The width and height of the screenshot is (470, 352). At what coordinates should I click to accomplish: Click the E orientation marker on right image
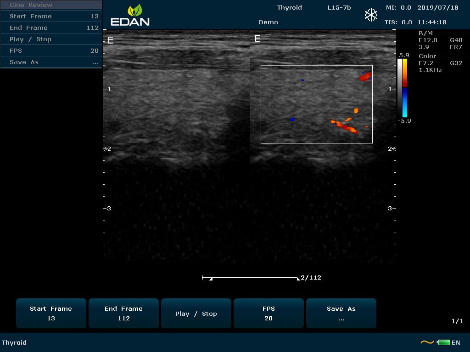click(x=257, y=38)
